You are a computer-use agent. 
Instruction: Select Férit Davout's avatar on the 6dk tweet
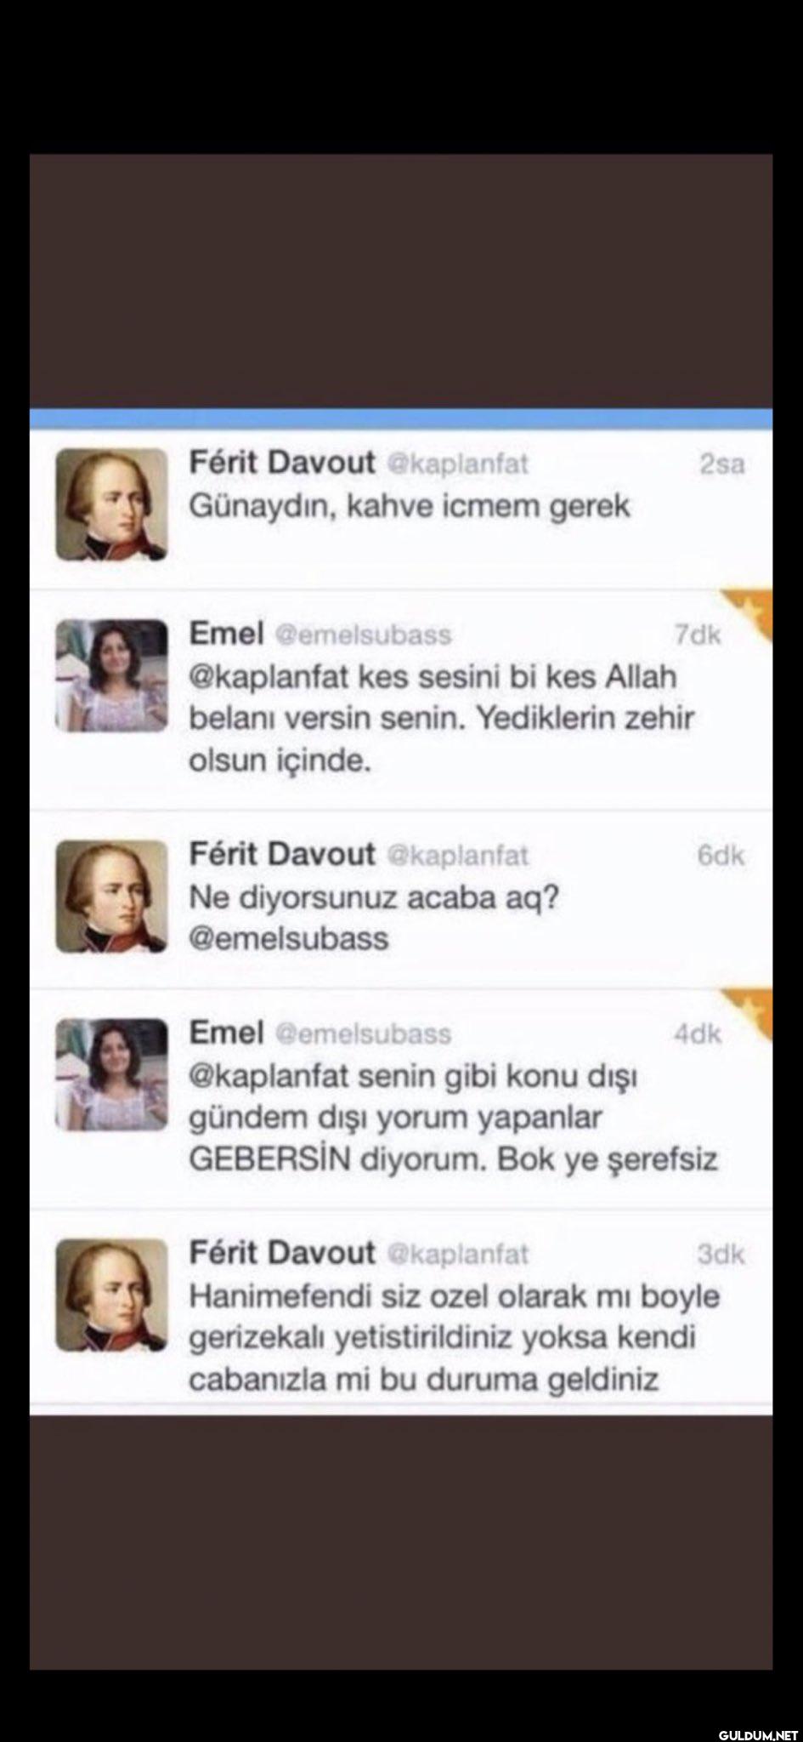pos(111,897)
